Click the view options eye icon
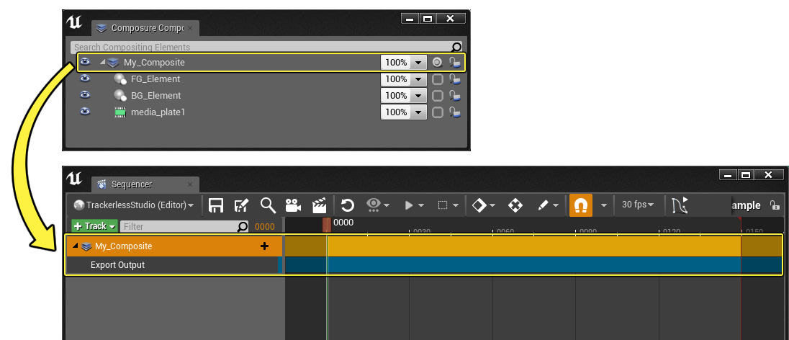This screenshot has width=789, height=340. 374,205
